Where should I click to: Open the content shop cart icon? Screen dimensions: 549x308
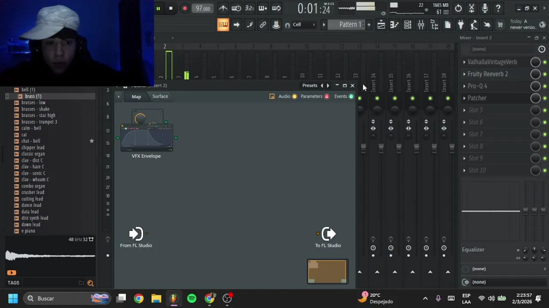pyautogui.click(x=500, y=25)
